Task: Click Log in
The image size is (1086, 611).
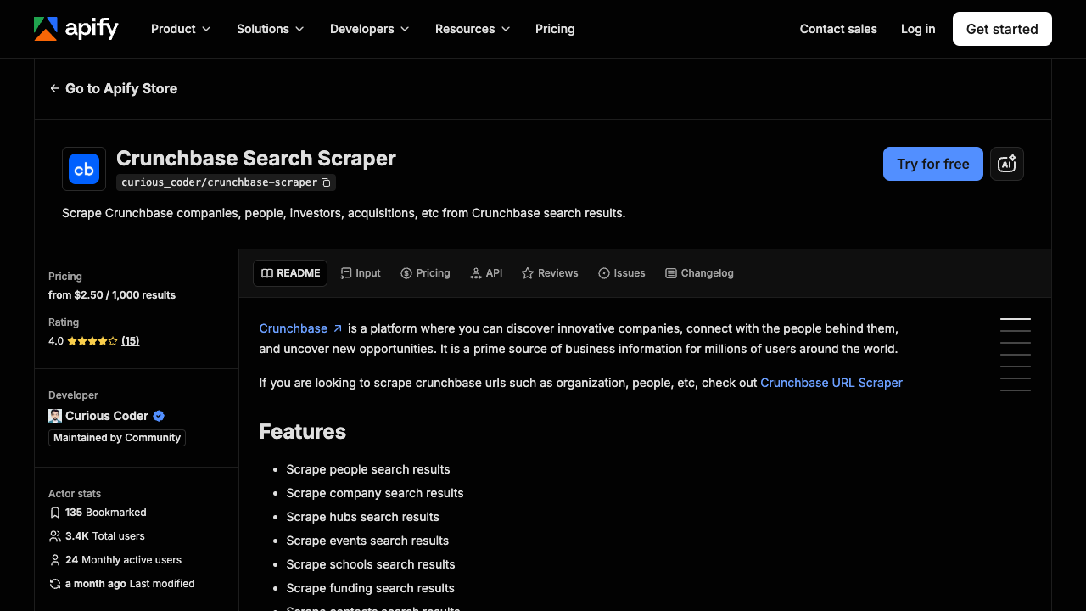Action: [x=918, y=29]
